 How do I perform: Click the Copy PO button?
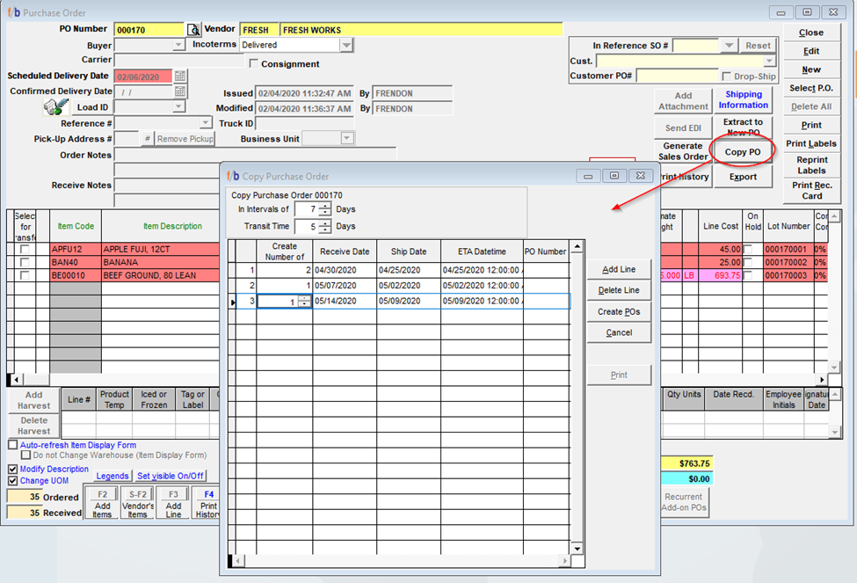743,152
